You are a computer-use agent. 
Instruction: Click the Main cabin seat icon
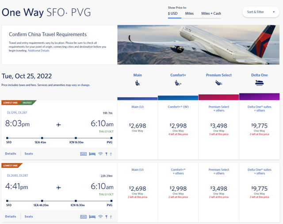[138, 83]
